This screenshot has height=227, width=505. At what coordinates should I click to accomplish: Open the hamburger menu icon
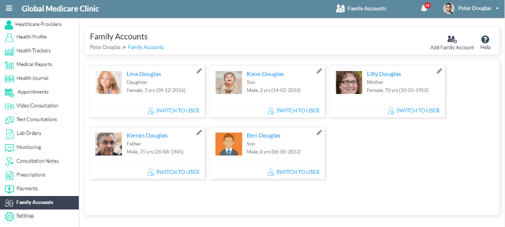coord(9,8)
